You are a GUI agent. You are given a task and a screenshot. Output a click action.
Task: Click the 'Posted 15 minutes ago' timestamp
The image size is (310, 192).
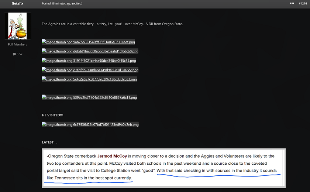(62, 3)
